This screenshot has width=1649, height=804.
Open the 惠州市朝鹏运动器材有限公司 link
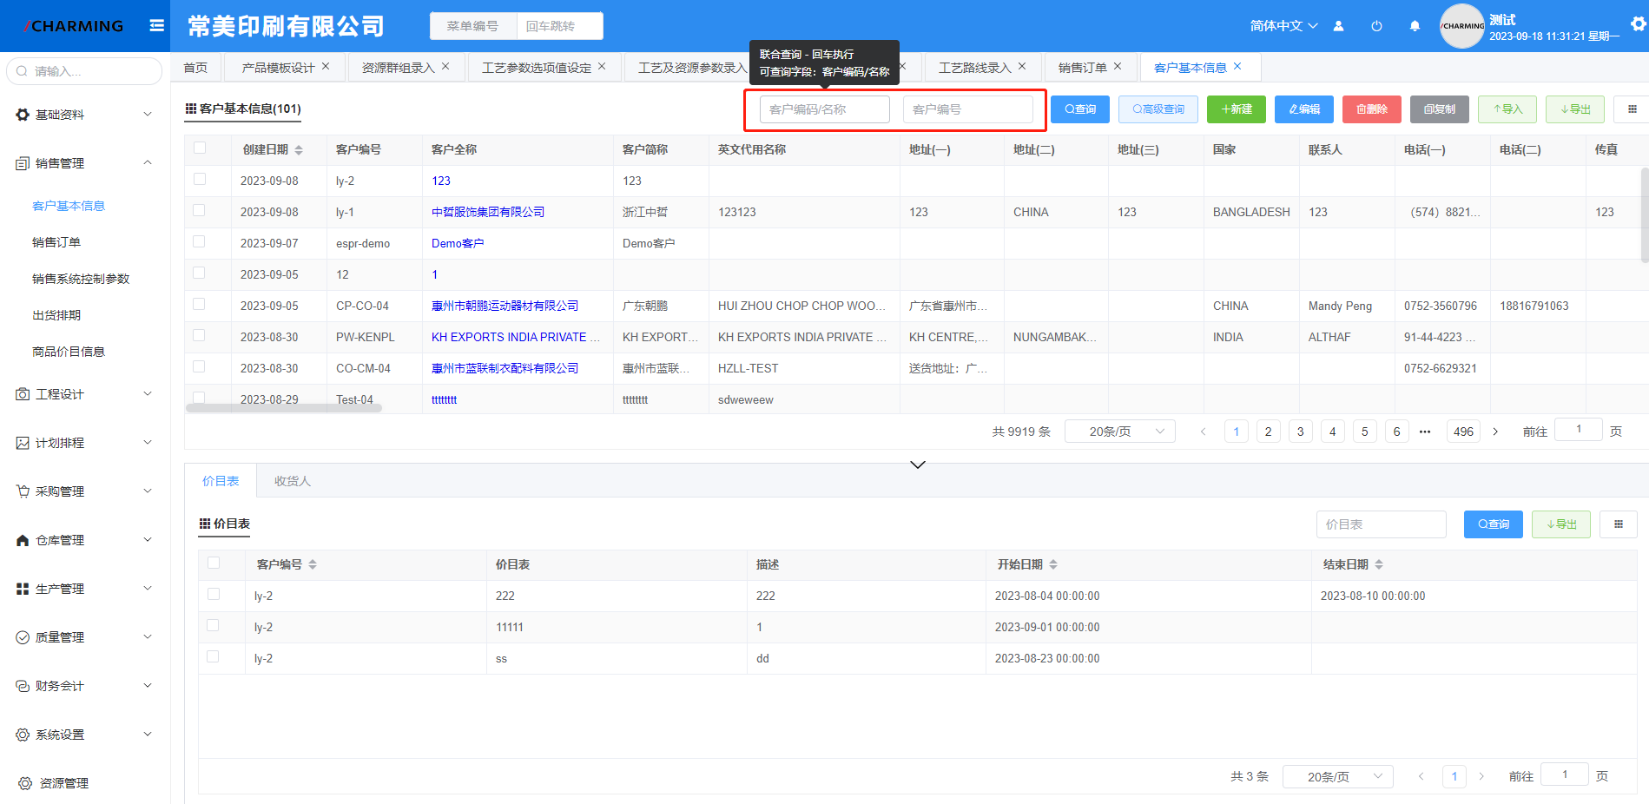coord(505,306)
